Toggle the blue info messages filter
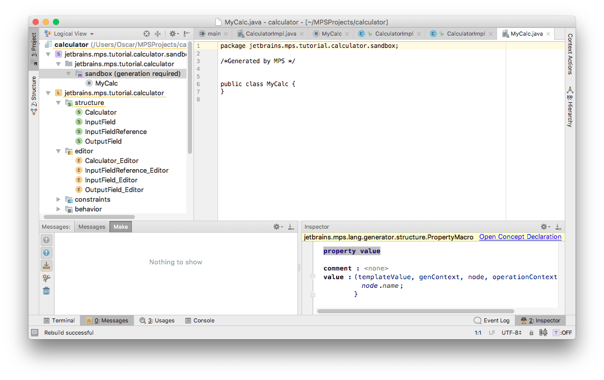The width and height of the screenshot is (604, 380). [x=46, y=253]
